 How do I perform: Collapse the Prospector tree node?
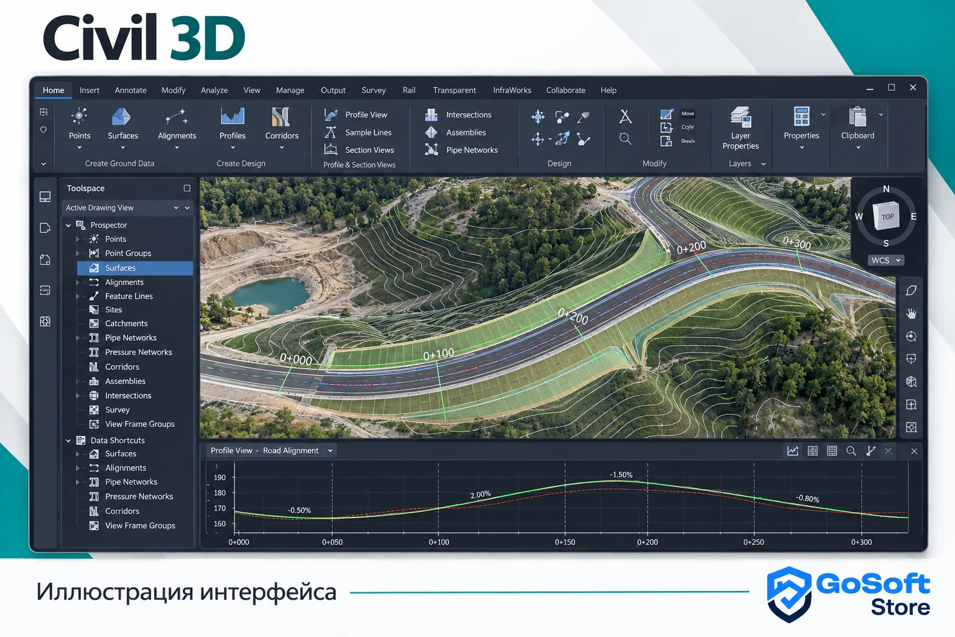68,225
